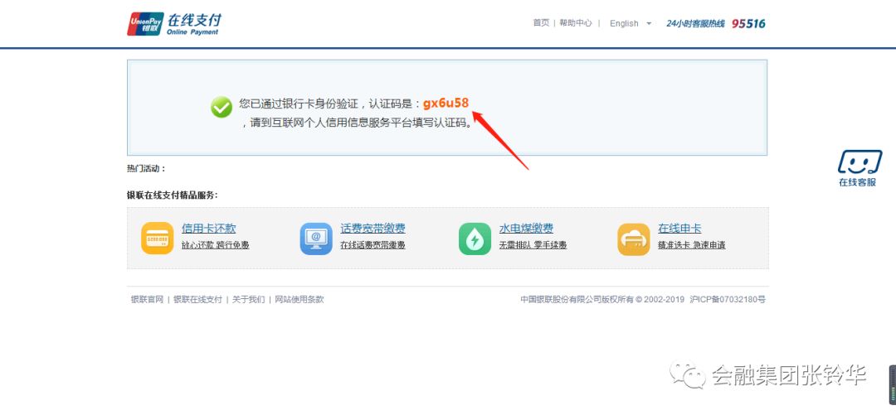
Task: Click the 95516 hotline number
Action: (x=748, y=23)
